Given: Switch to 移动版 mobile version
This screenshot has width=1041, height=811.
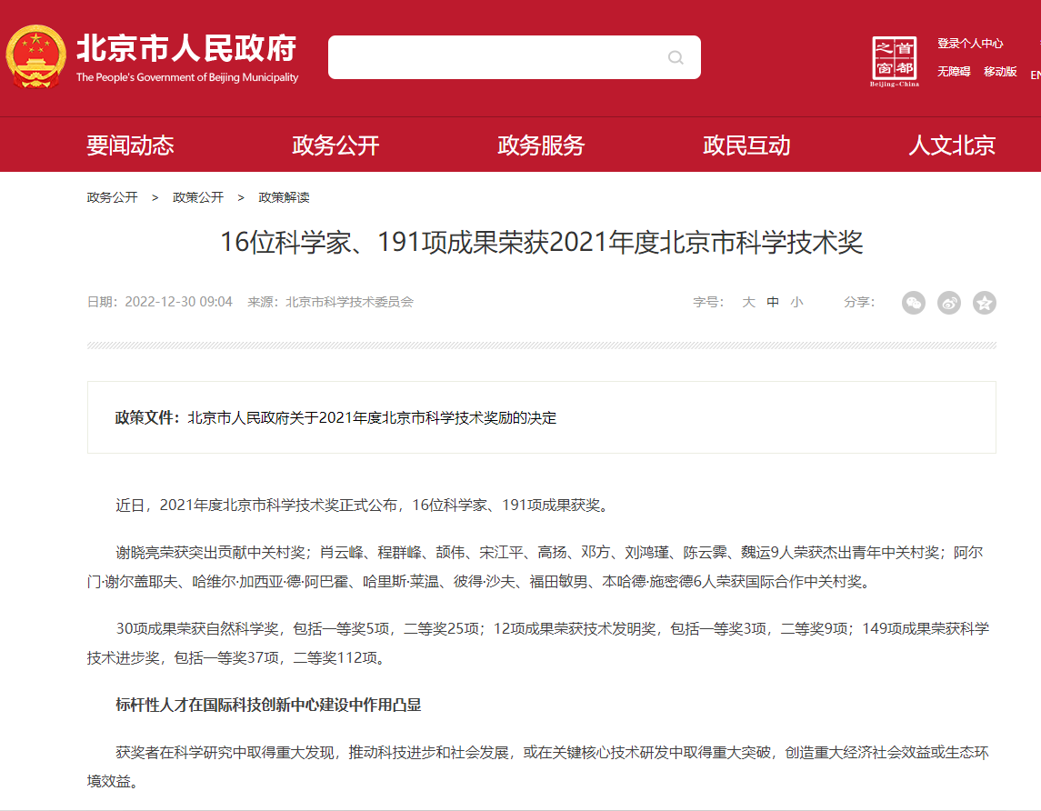Looking at the screenshot, I should pos(1000,72).
